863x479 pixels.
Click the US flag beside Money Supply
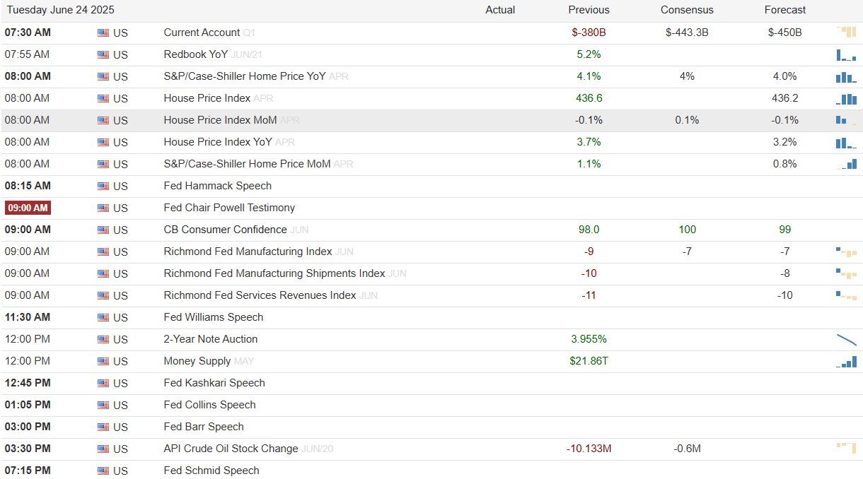coord(103,361)
